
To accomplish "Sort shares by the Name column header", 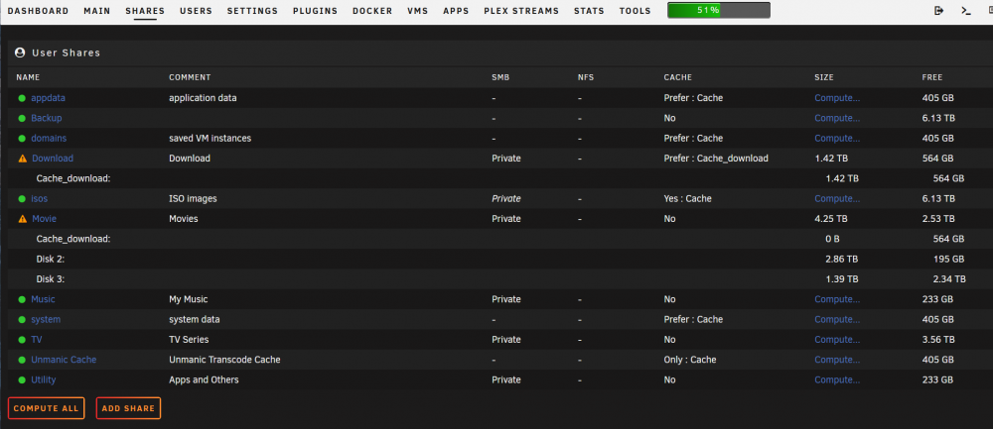I will coord(28,77).
